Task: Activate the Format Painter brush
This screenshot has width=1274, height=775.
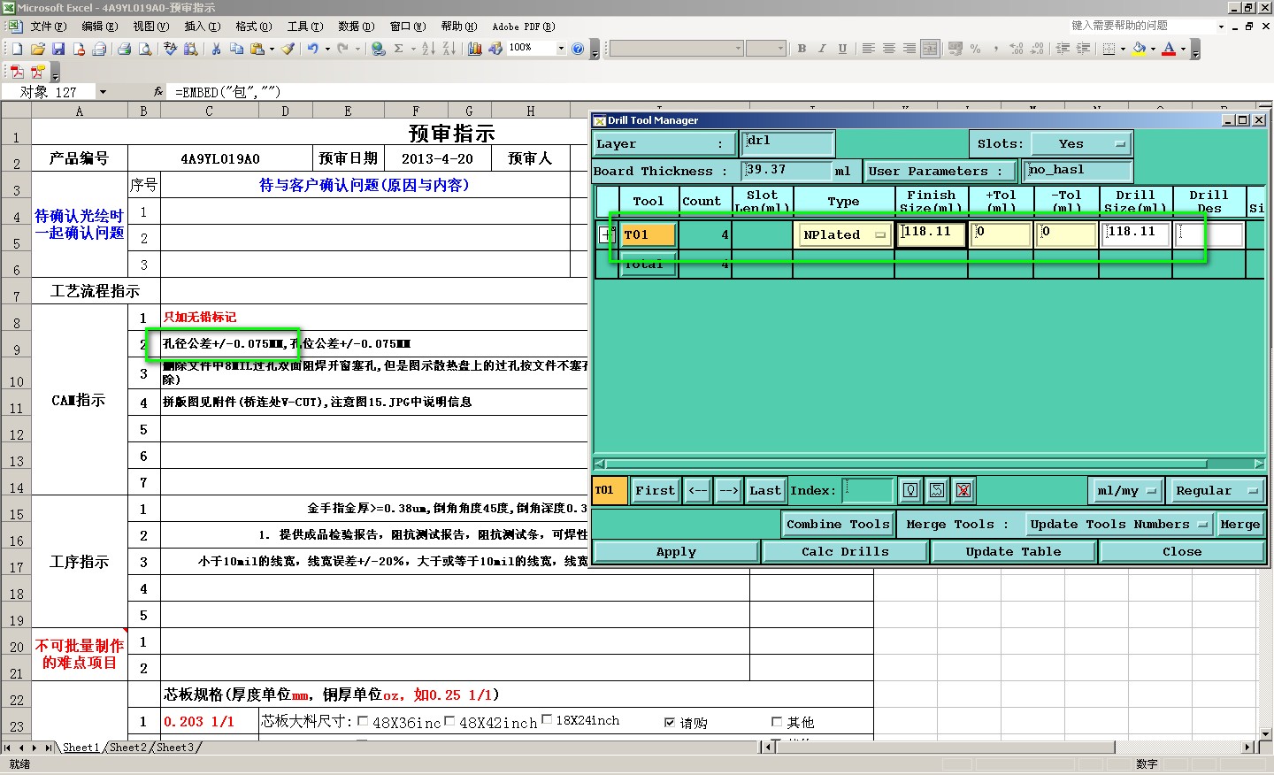Action: [x=288, y=49]
